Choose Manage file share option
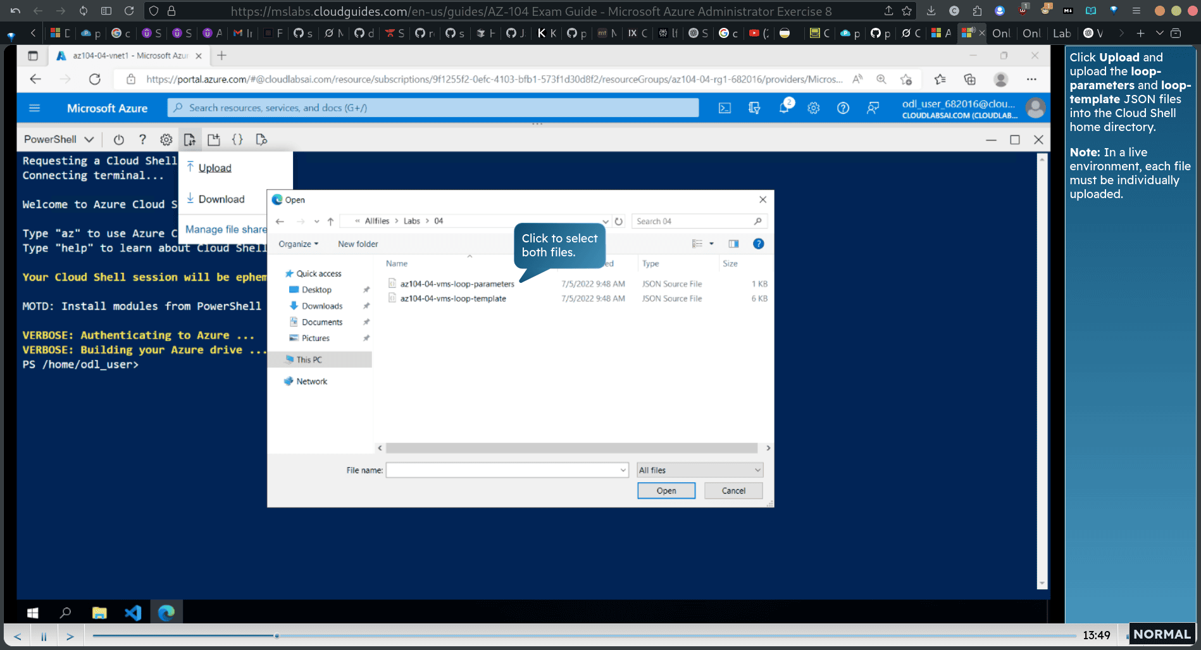Screen dimensions: 1201x650 coord(226,229)
